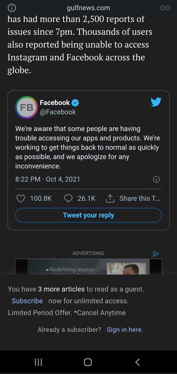This screenshot has height=374, width=177.
Task: Open the tweet info circle icon
Action: tap(157, 180)
